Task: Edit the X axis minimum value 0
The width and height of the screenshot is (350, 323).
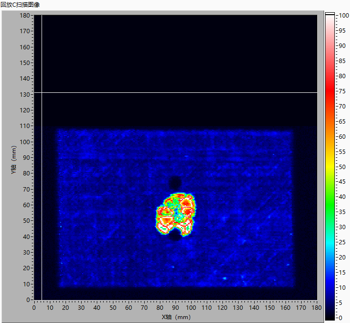Action: (x=34, y=308)
